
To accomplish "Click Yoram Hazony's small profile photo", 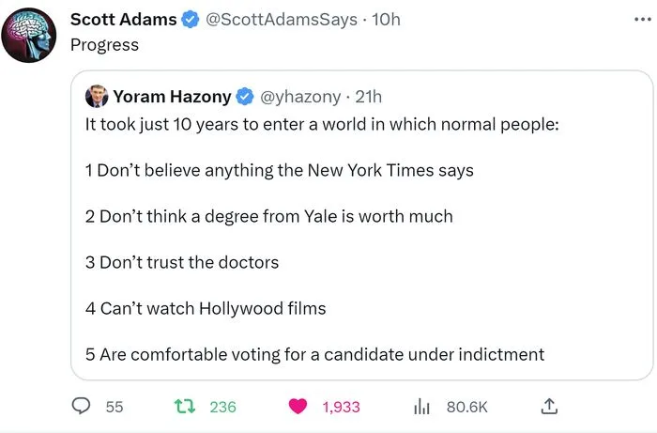I will click(97, 96).
